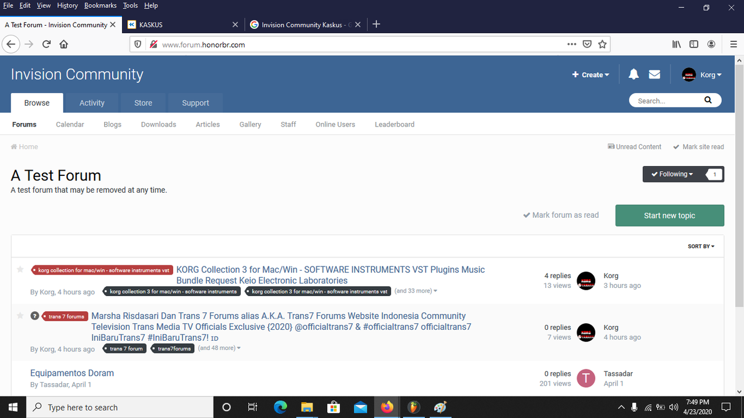
Task: Click the Korg user avatar in header
Action: (x=689, y=75)
